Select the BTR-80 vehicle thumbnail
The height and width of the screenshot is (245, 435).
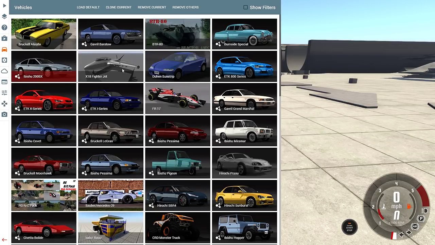point(178,34)
